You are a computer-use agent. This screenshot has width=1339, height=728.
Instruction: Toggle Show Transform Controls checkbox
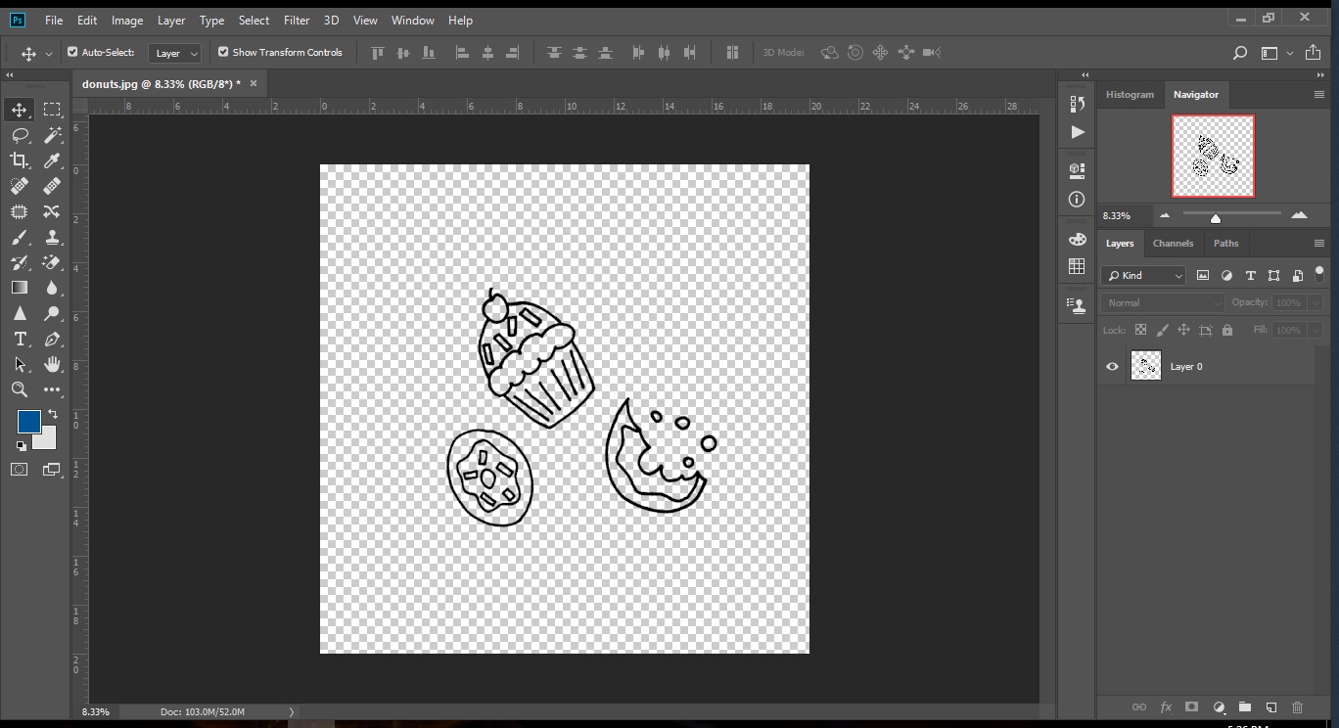coord(223,52)
